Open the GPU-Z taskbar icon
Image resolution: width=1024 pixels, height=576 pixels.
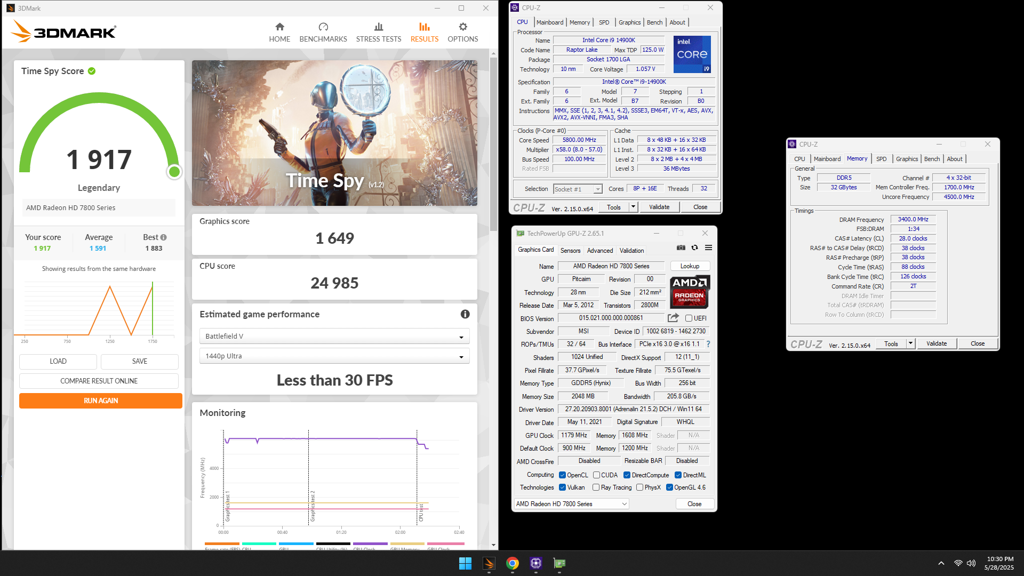559,563
